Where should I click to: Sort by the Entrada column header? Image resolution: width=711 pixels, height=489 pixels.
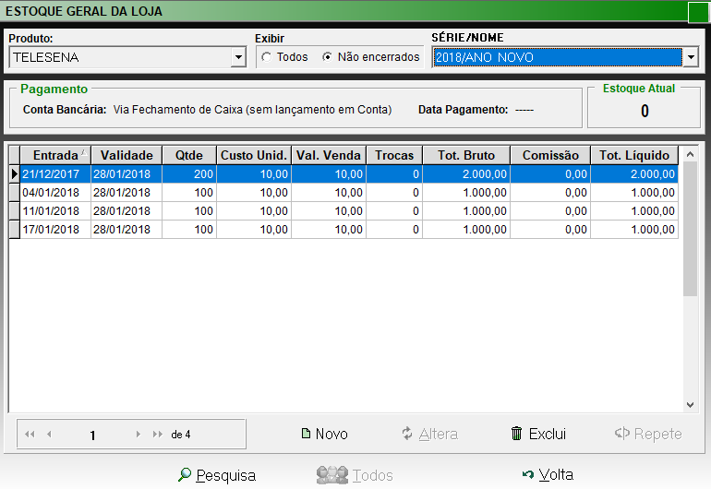(x=55, y=155)
